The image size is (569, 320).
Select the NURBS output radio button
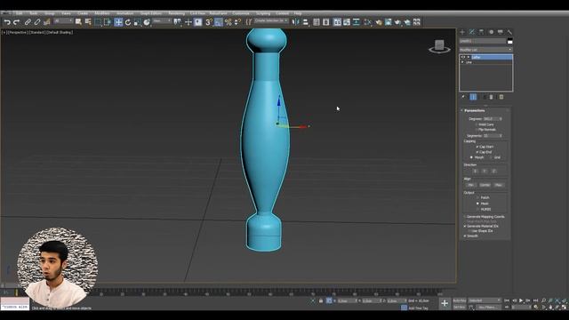(477, 210)
